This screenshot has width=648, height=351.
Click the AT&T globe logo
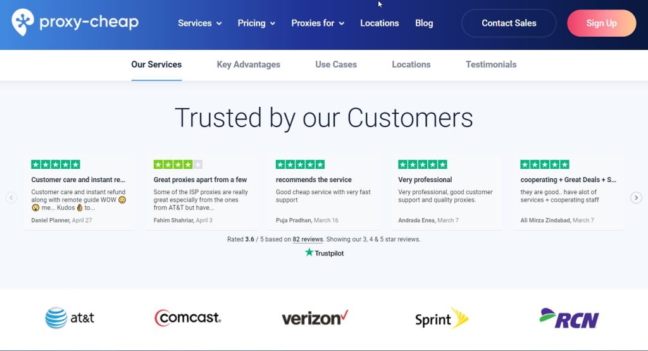tap(56, 318)
